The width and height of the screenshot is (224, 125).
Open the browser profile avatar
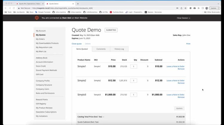pos(207,8)
